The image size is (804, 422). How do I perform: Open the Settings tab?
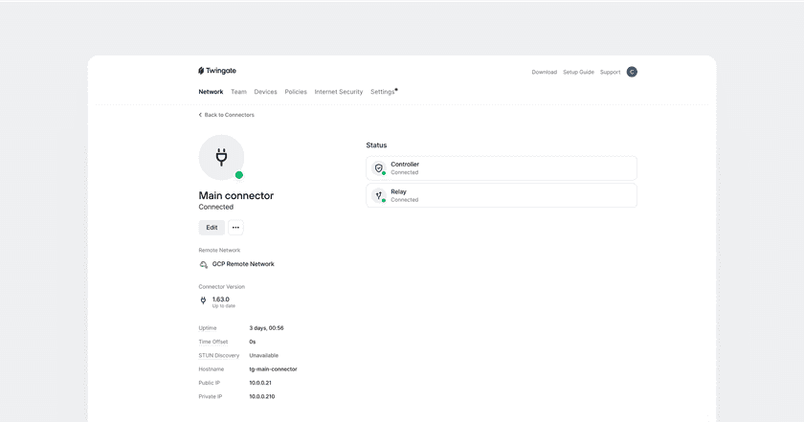tap(382, 92)
